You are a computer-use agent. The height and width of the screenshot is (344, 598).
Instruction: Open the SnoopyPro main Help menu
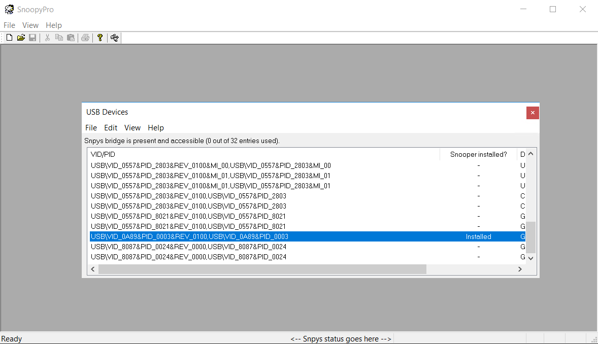(x=54, y=25)
